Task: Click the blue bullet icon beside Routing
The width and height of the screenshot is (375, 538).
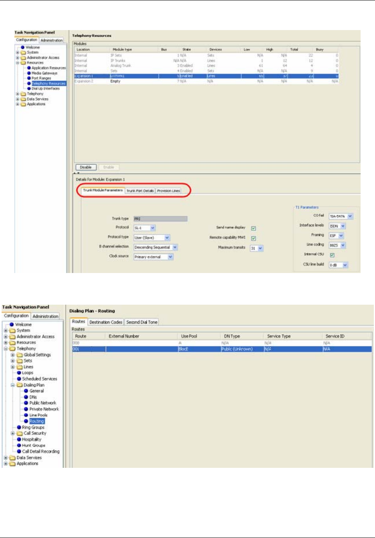Action: coord(26,421)
